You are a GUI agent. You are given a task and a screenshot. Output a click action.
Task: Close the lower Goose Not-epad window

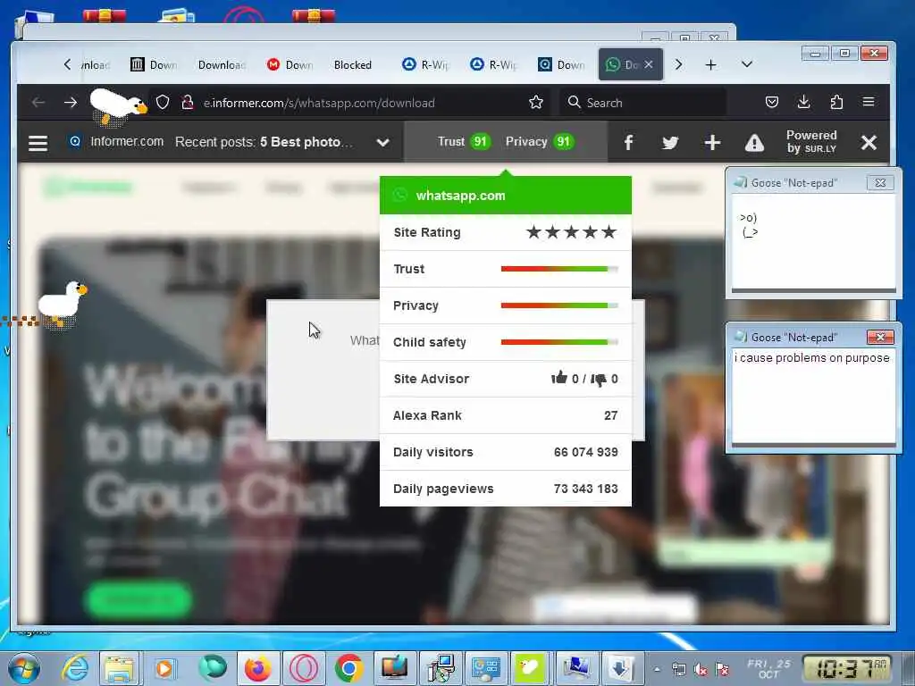click(x=880, y=337)
